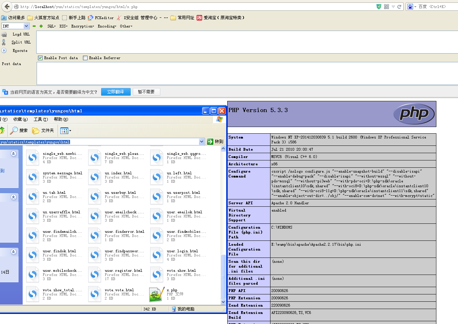Click the Up folder icon in Explorer toolbar

(2, 131)
